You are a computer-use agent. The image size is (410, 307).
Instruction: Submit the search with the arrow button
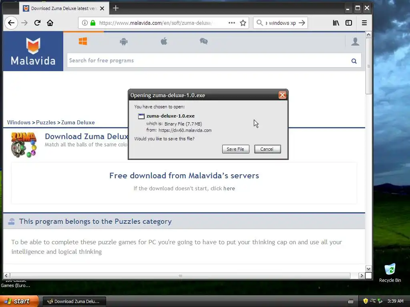(302, 23)
